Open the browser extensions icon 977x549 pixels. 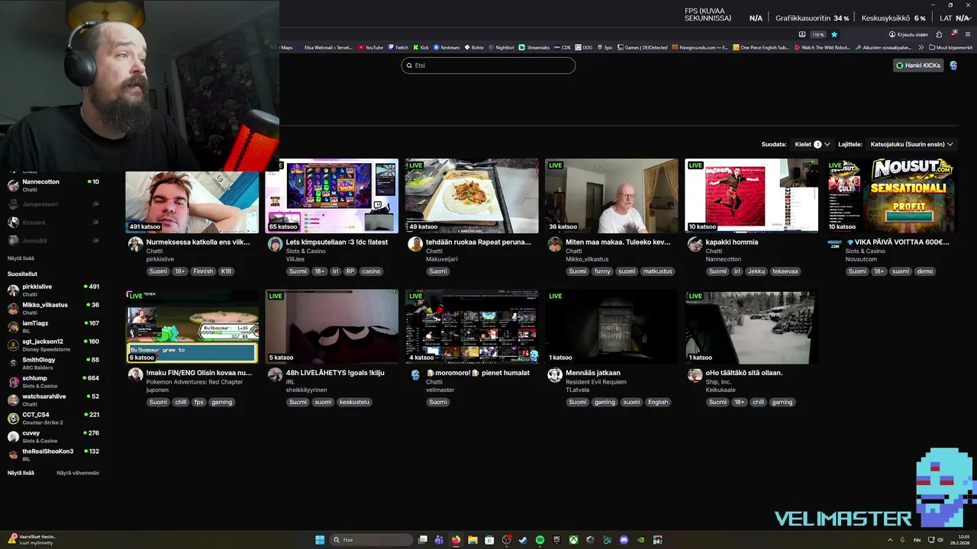(939, 34)
